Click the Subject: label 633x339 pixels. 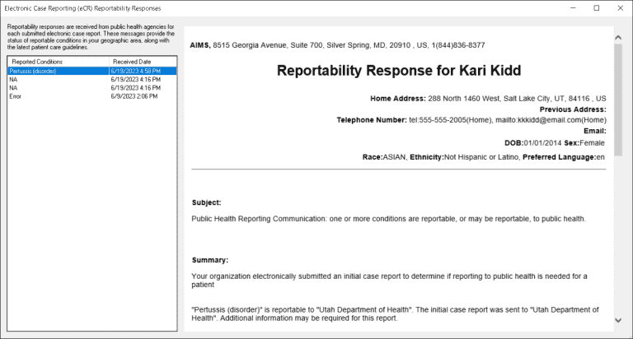[206, 202]
